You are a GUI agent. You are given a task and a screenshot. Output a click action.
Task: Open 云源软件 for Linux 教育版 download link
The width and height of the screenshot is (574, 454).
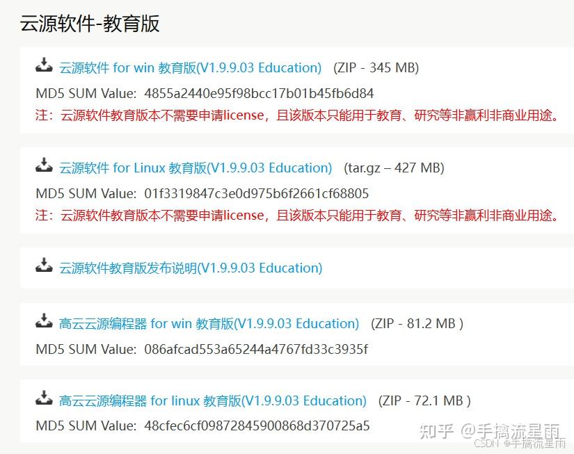(x=196, y=168)
